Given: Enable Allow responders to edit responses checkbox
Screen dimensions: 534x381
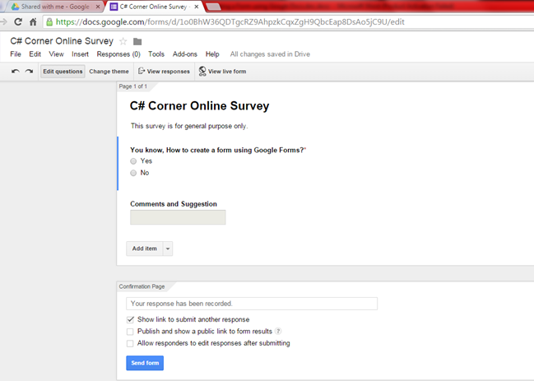Looking at the screenshot, I should 130,343.
